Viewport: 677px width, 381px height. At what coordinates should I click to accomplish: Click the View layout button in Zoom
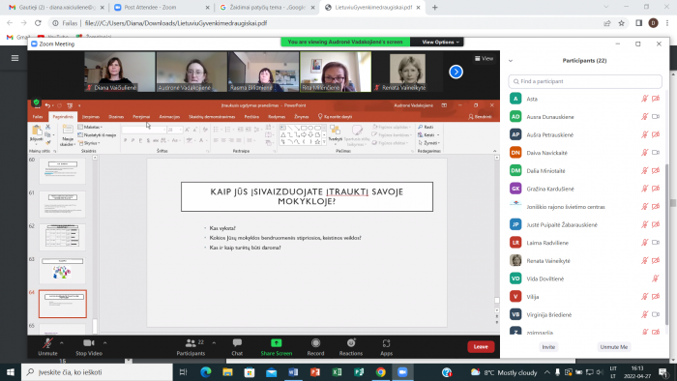coord(484,58)
